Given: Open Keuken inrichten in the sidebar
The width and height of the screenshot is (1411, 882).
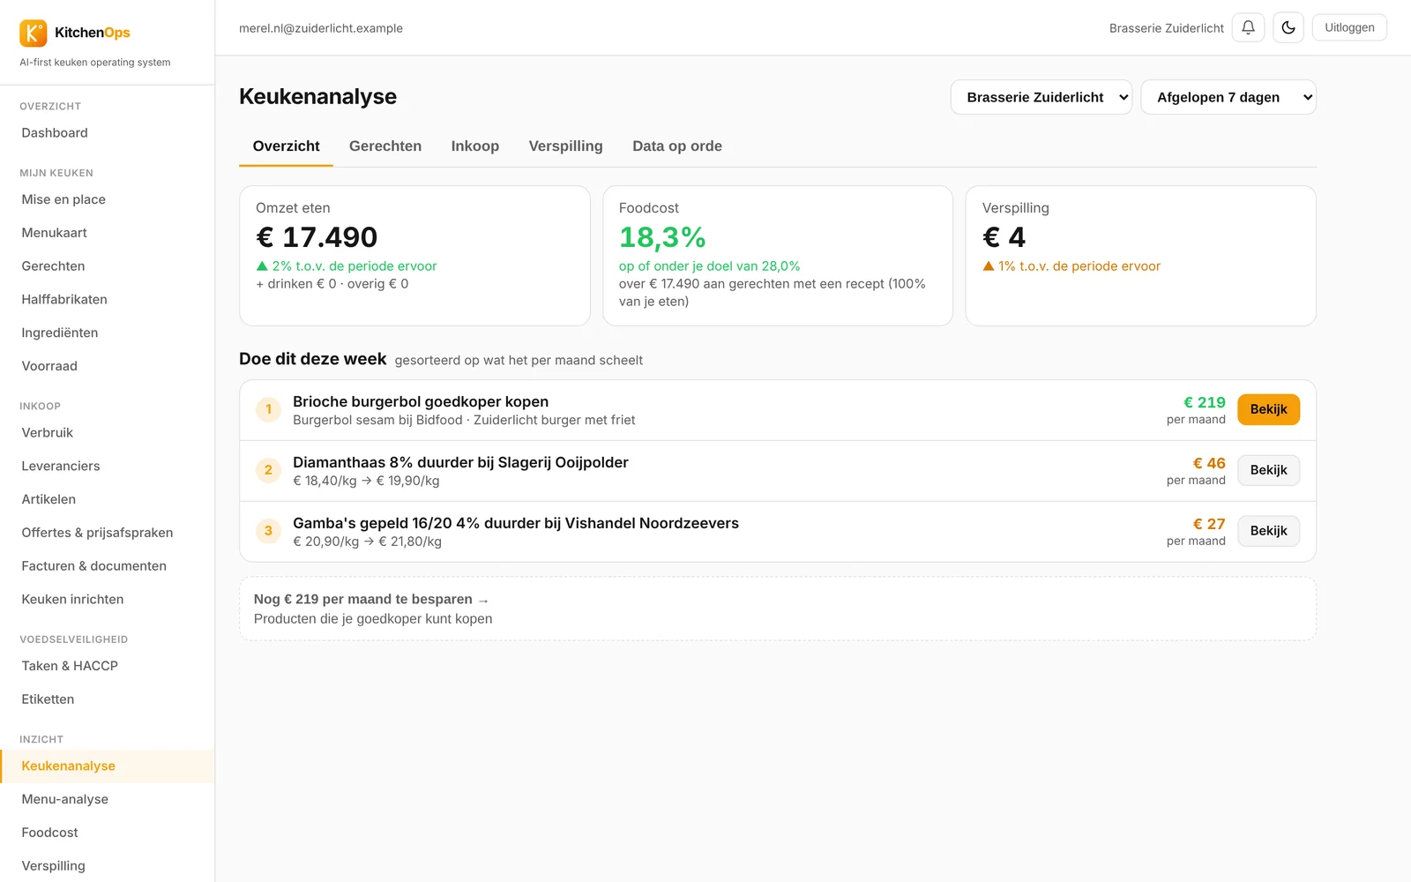Looking at the screenshot, I should [x=107, y=600].
